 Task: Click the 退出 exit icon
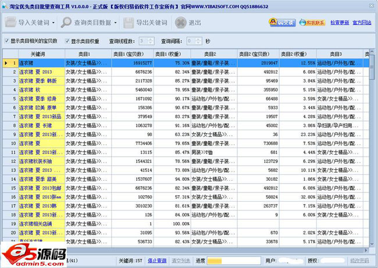(181, 23)
